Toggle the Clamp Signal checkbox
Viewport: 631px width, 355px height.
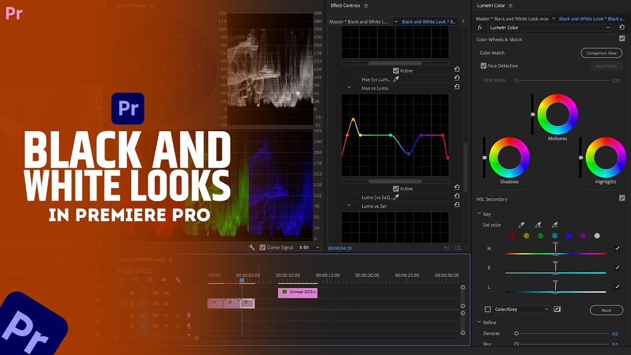[262, 248]
